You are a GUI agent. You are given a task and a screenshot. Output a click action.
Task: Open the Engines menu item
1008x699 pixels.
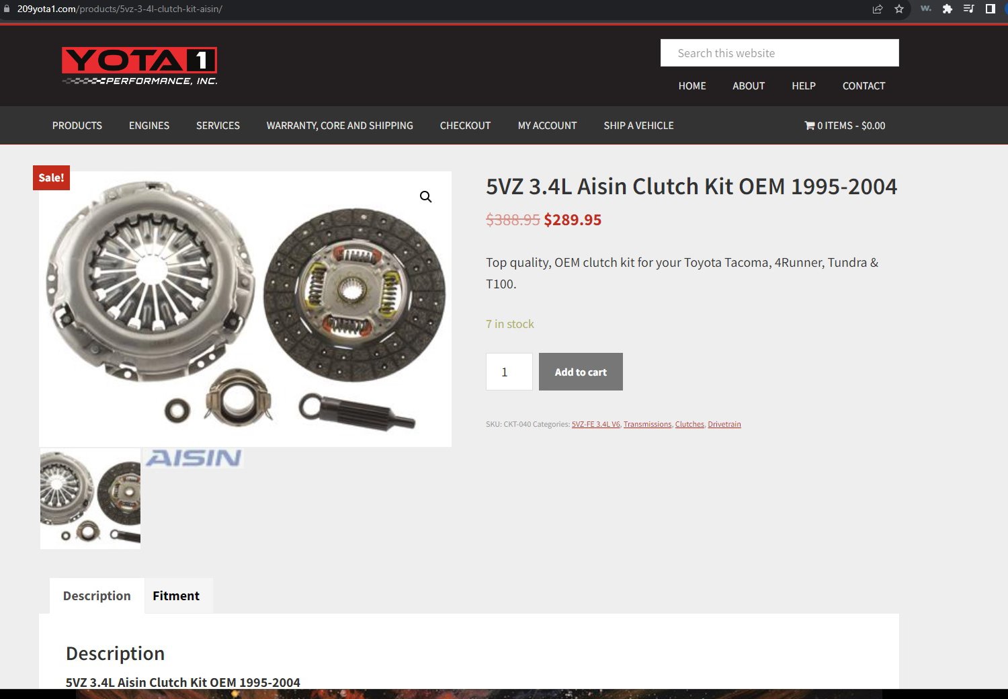coord(149,126)
